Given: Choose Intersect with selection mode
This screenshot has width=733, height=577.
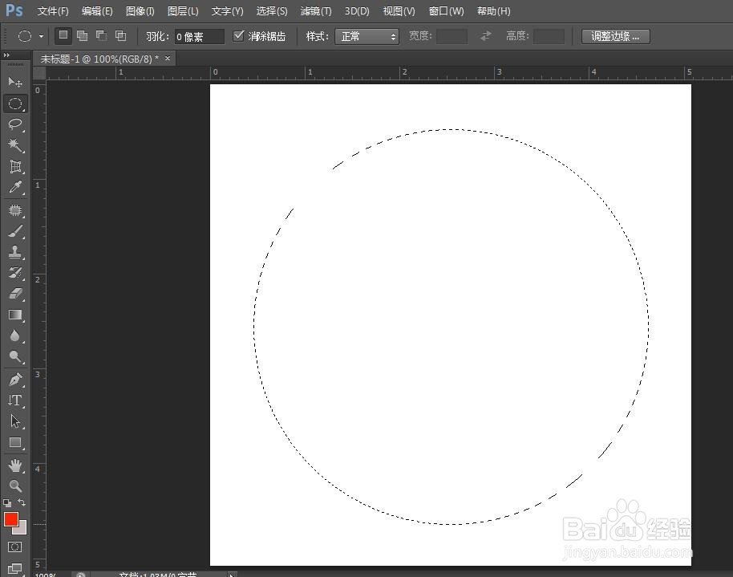Looking at the screenshot, I should coord(120,35).
